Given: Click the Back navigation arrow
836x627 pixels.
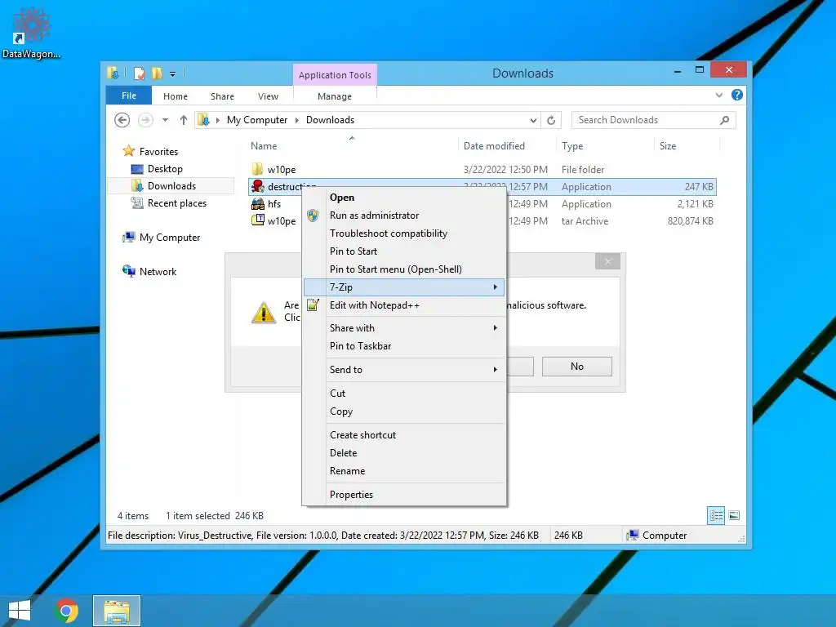Looking at the screenshot, I should pyautogui.click(x=122, y=120).
